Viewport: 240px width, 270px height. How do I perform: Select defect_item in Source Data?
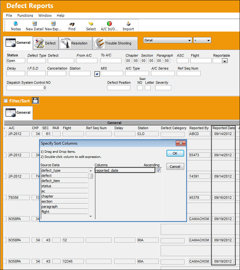(x=65, y=181)
